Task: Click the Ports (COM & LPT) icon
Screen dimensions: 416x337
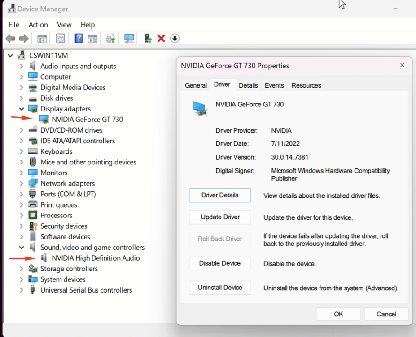Action: 32,194
